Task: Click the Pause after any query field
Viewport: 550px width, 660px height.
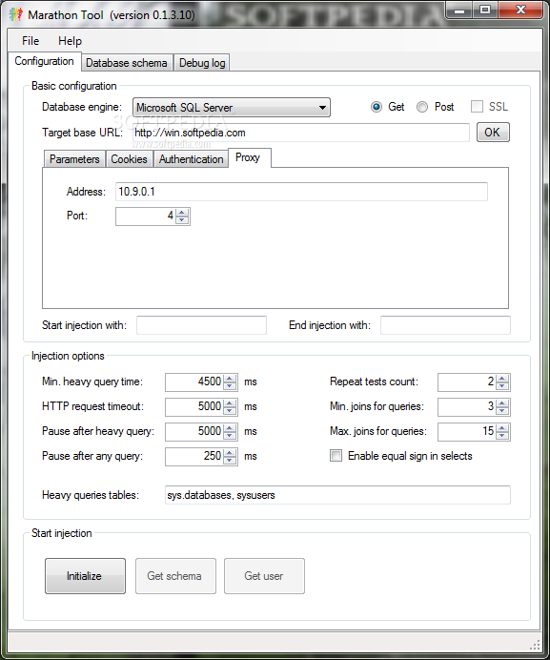Action: 194,456
